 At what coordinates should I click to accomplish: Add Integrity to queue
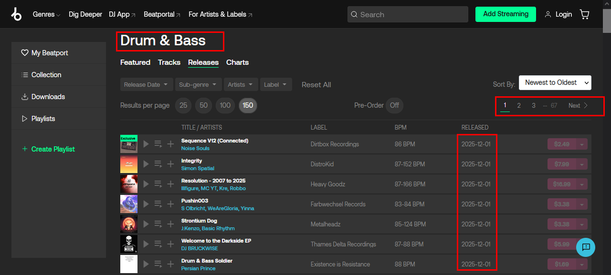tap(158, 164)
